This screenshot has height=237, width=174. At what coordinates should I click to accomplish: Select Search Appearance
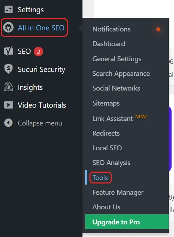click(x=121, y=74)
